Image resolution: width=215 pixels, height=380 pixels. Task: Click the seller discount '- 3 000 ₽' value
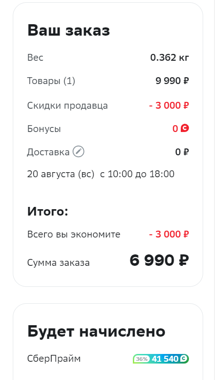[169, 106]
